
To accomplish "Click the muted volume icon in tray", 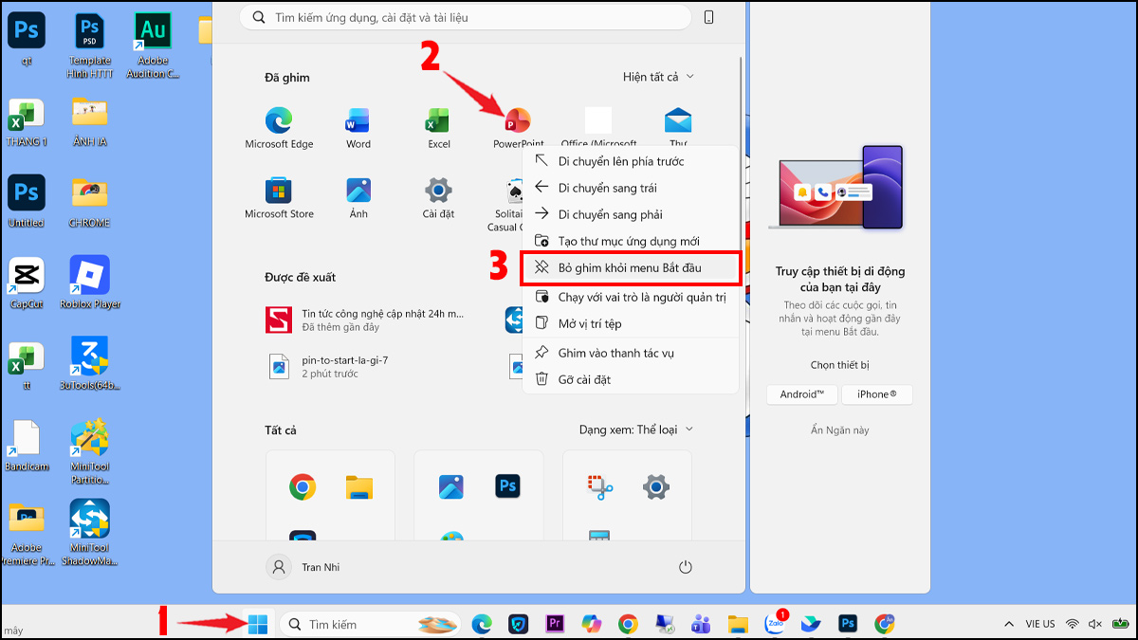I will [1095, 624].
